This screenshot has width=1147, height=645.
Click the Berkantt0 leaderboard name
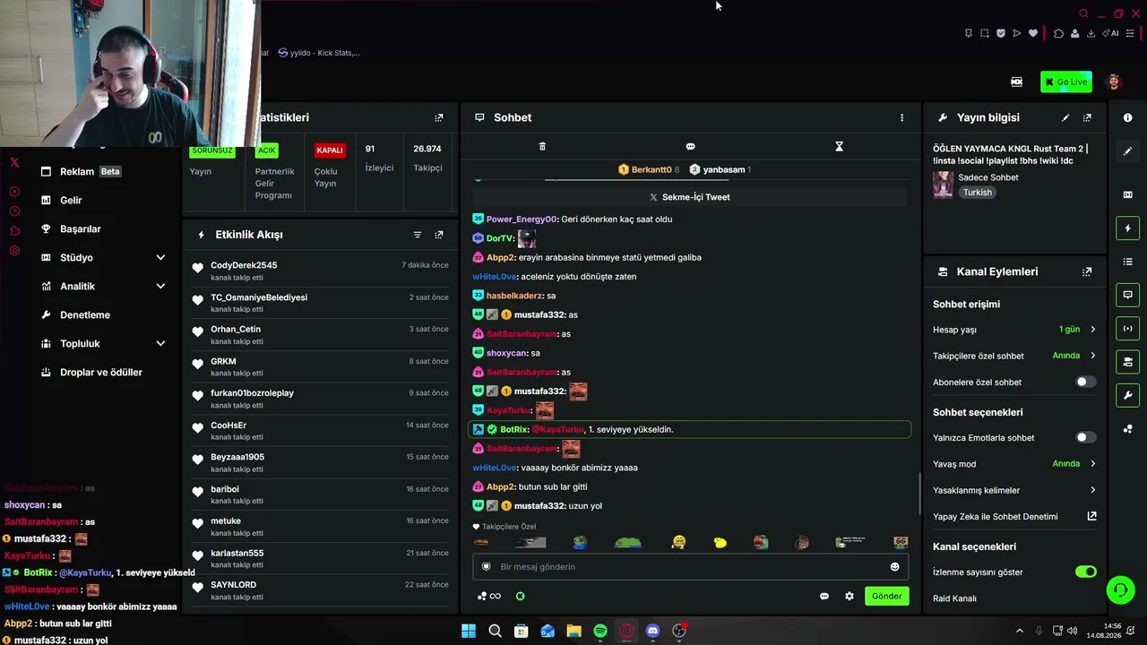651,169
